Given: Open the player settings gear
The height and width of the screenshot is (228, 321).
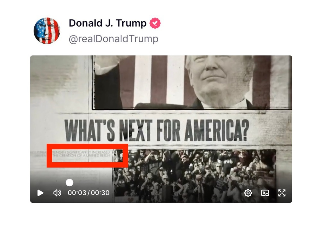Looking at the screenshot, I should pos(247,193).
